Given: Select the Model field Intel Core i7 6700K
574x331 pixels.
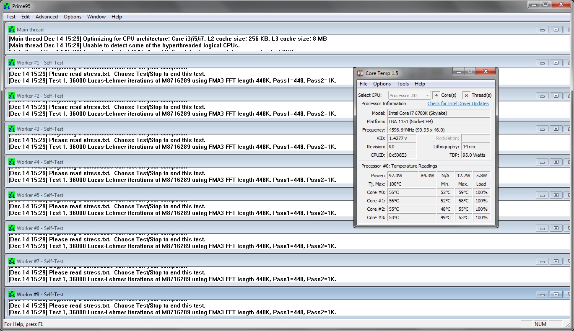Looking at the screenshot, I should point(439,113).
